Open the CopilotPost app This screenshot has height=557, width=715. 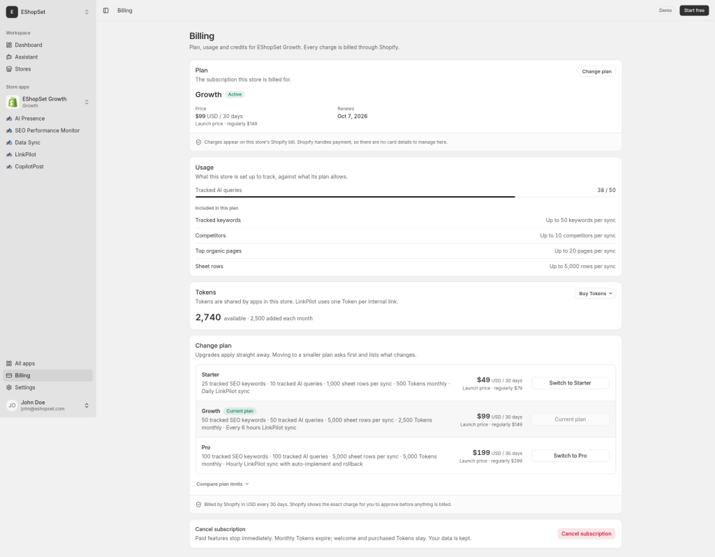[48, 167]
